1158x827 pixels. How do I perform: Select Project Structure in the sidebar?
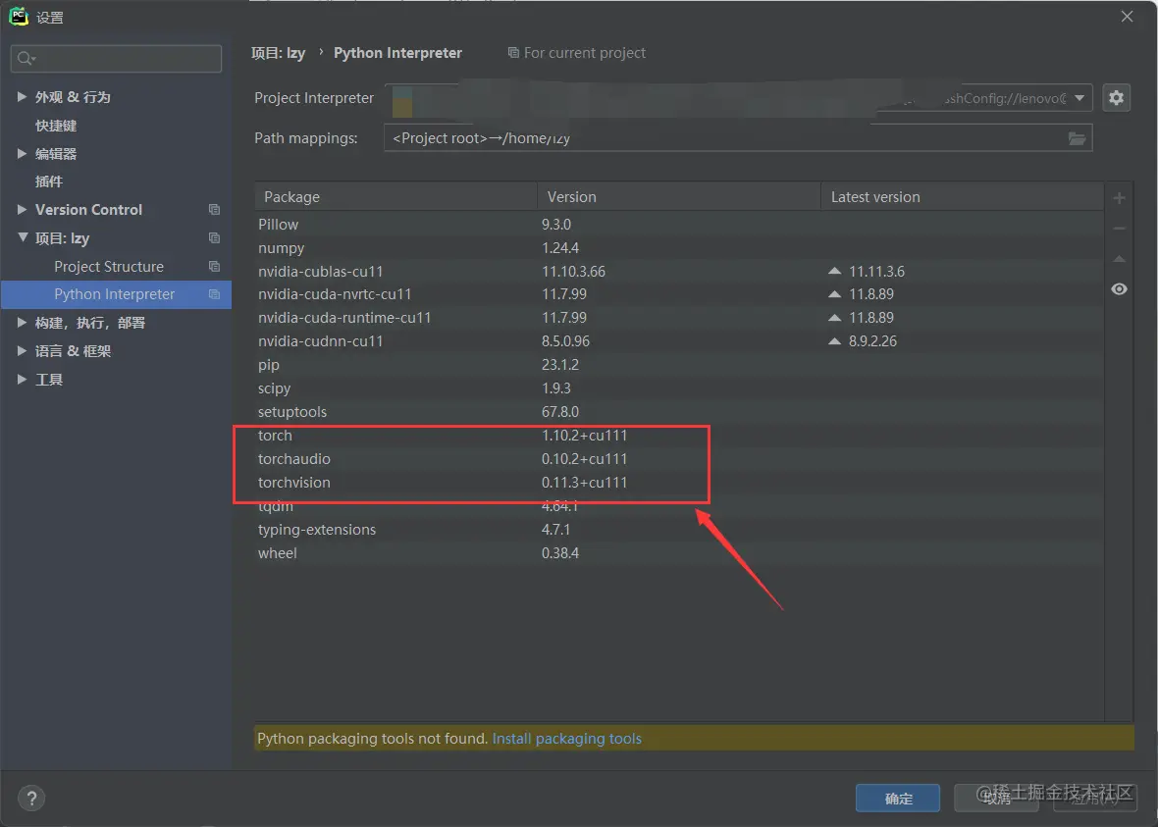tap(109, 266)
